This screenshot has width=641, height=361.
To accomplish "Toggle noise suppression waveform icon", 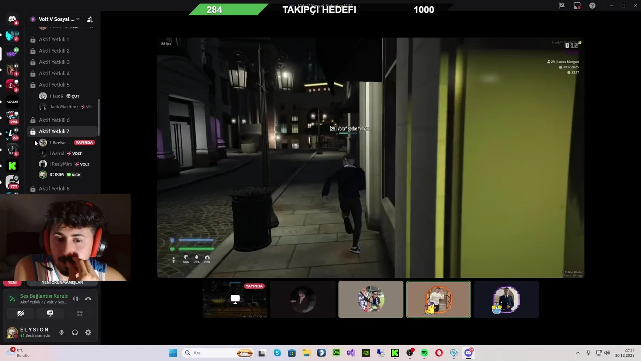I will coord(76,299).
